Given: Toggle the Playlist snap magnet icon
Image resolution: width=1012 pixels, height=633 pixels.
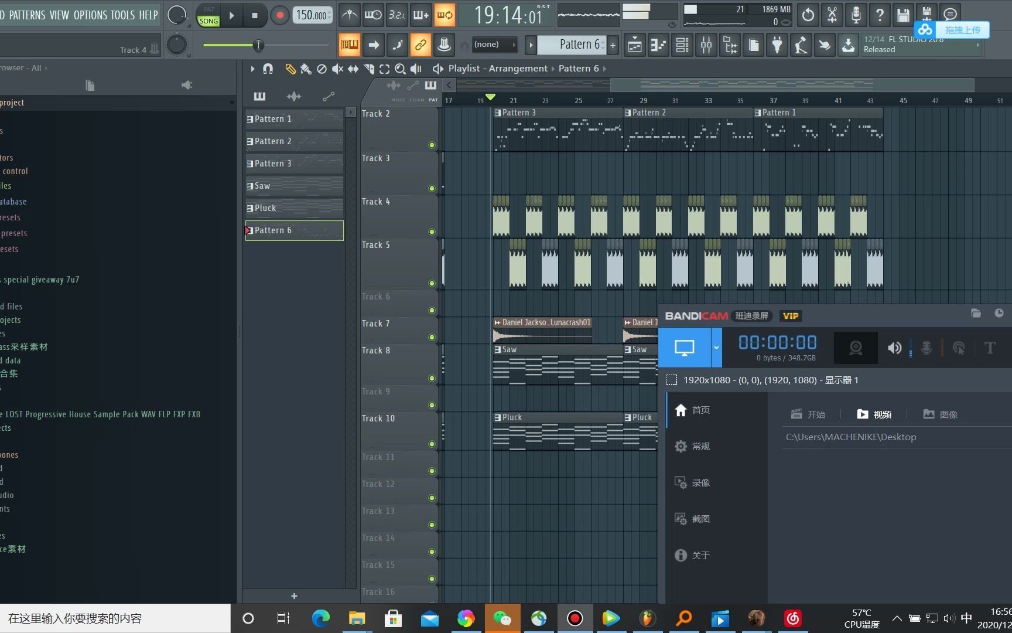Looking at the screenshot, I should coord(268,69).
